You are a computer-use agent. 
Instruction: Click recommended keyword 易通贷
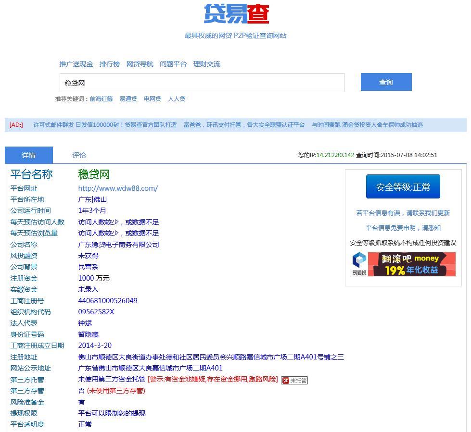pos(128,99)
